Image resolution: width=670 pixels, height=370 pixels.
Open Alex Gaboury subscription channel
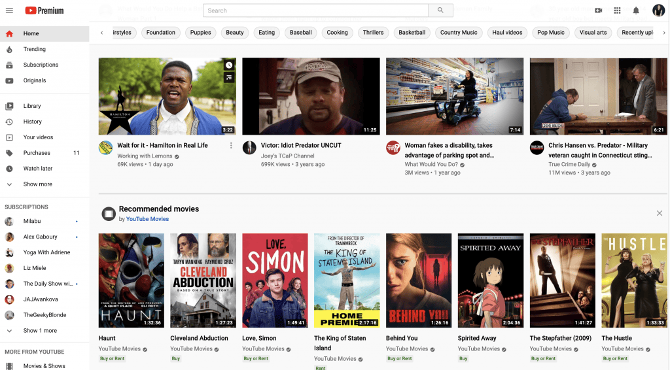(x=44, y=237)
